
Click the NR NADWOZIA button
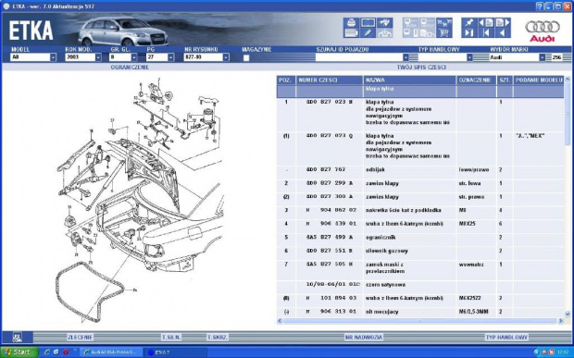click(364, 337)
